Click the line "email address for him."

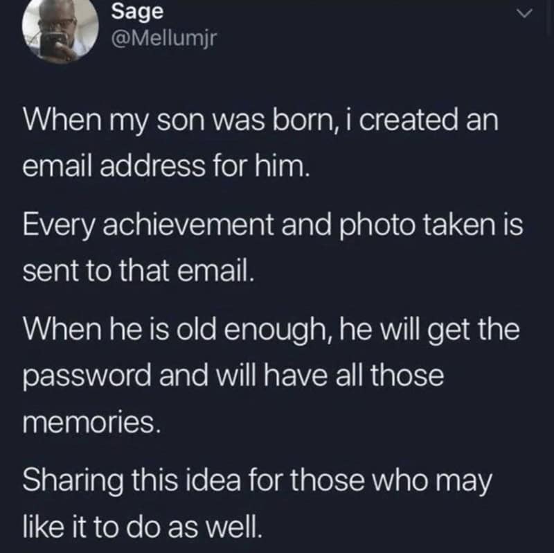click(x=165, y=167)
